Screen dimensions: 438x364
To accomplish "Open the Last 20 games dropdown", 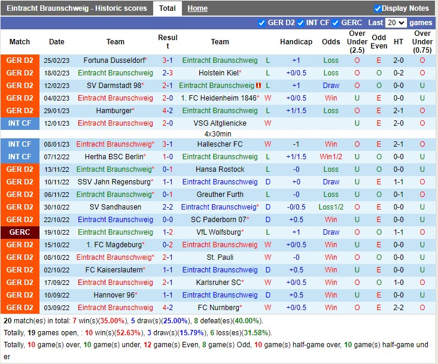I will point(396,23).
